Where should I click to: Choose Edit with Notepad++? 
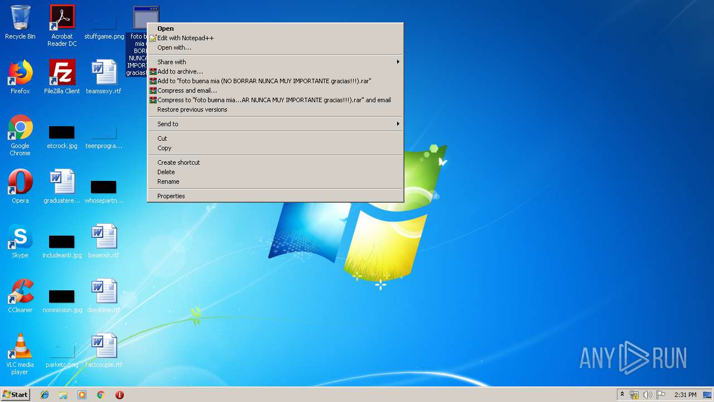(275, 38)
